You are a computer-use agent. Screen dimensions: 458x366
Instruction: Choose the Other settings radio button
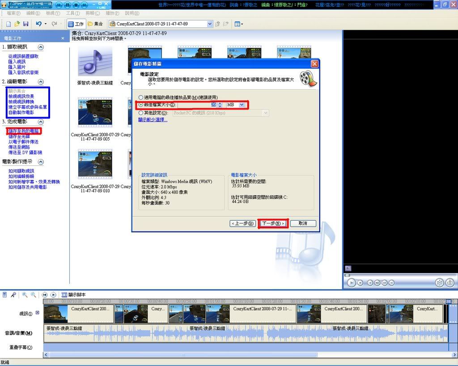point(141,113)
